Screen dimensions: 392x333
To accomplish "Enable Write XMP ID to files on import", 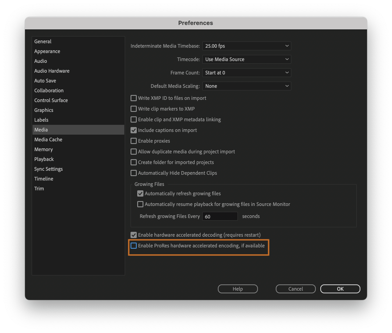I will (x=134, y=98).
